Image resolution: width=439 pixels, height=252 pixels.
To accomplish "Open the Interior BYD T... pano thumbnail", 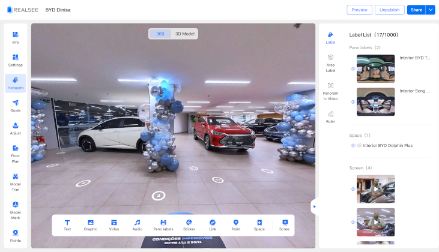I will [x=376, y=68].
